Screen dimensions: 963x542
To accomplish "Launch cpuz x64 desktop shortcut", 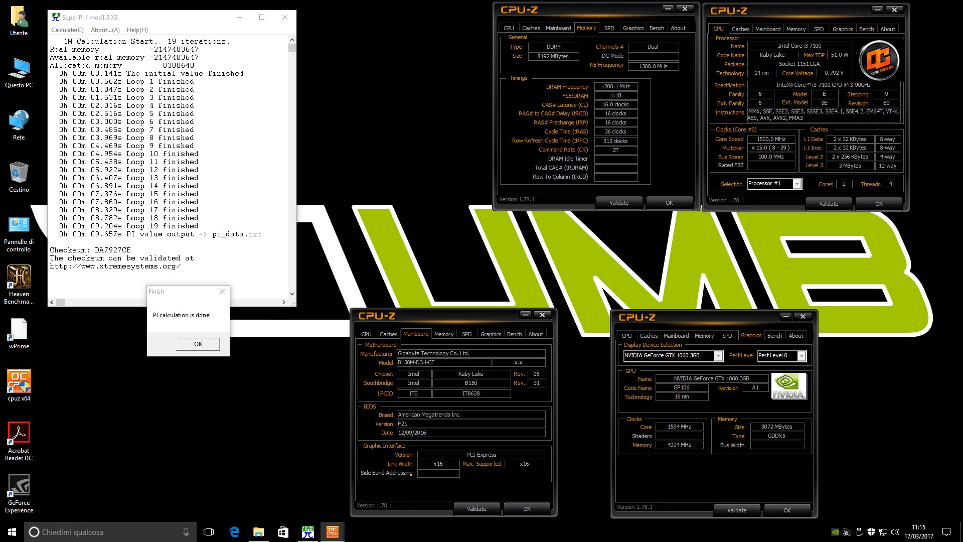I will click(19, 385).
